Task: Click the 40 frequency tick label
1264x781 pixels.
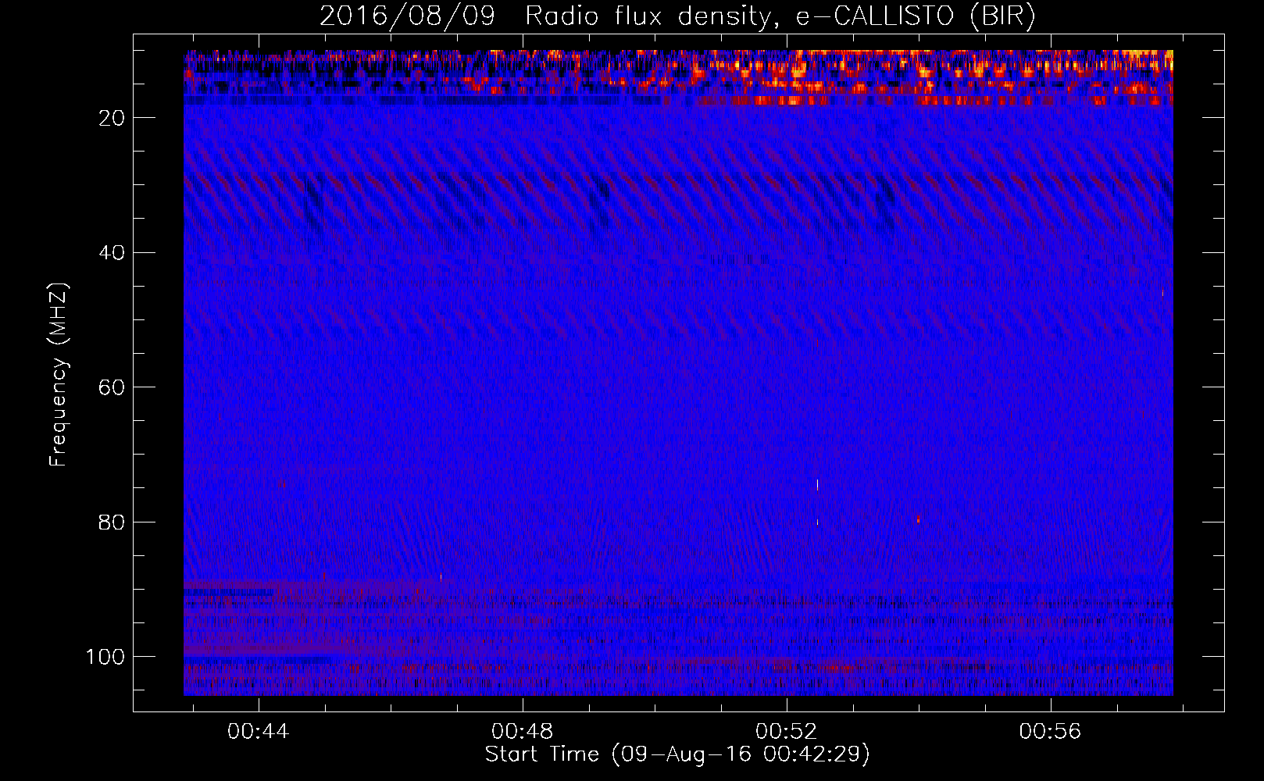Action: (x=112, y=253)
